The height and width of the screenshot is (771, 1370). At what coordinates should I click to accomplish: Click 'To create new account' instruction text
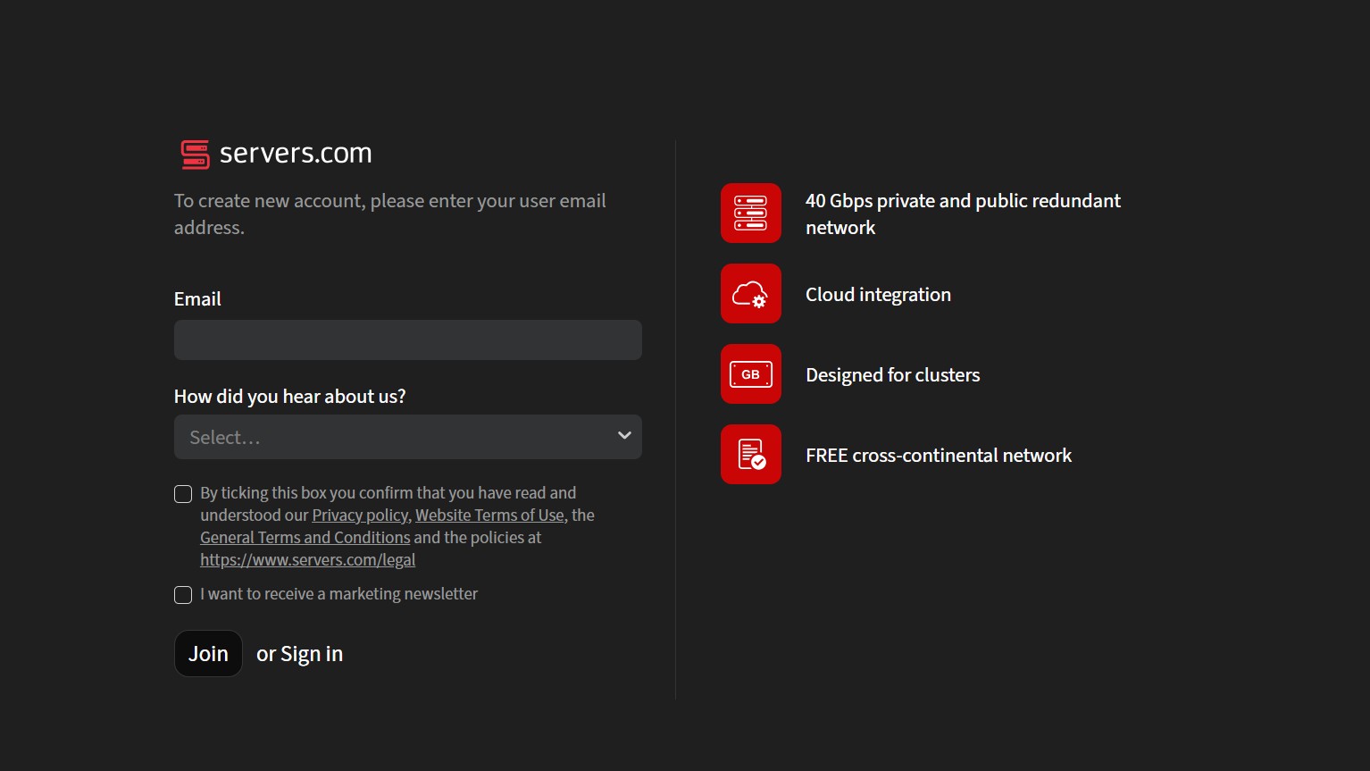click(390, 214)
